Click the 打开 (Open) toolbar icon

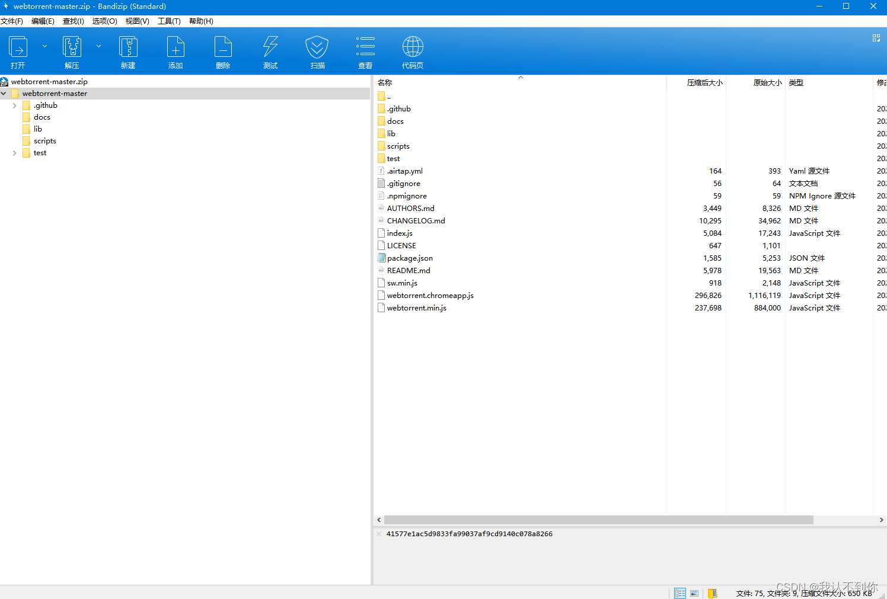[x=18, y=47]
